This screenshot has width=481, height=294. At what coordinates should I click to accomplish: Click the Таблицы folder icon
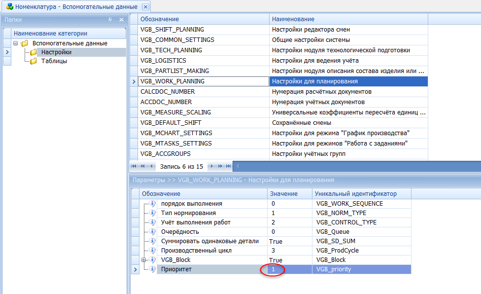34,61
